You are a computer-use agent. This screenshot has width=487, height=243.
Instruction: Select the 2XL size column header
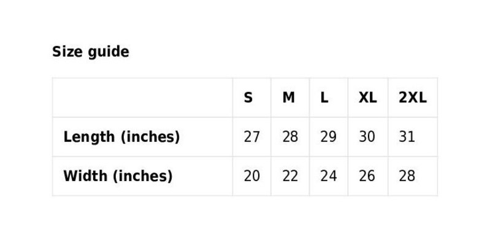point(413,98)
